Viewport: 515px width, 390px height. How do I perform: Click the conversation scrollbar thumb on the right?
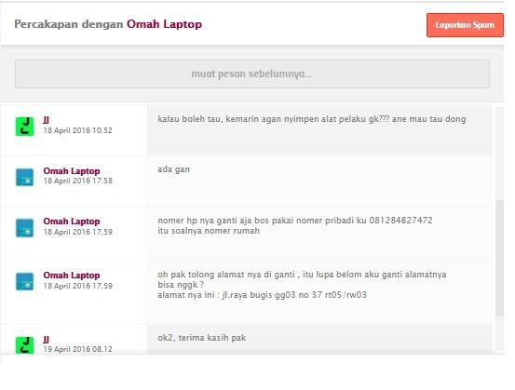[499, 258]
